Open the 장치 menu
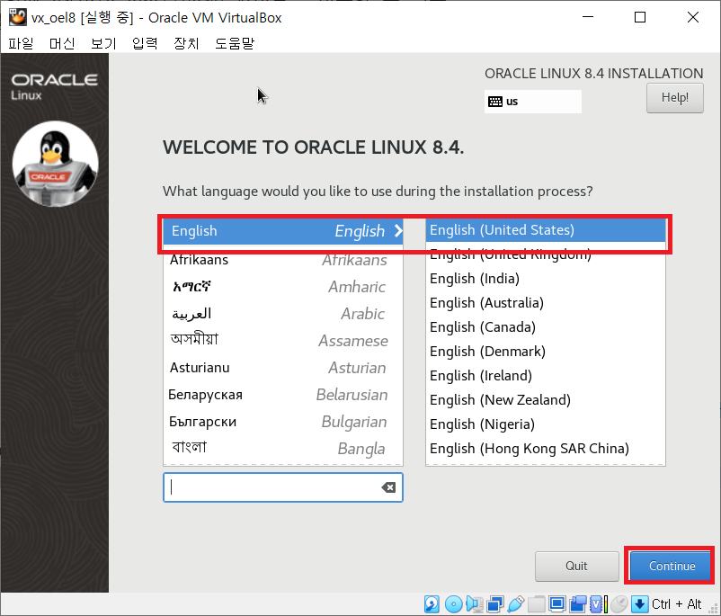 (x=186, y=43)
